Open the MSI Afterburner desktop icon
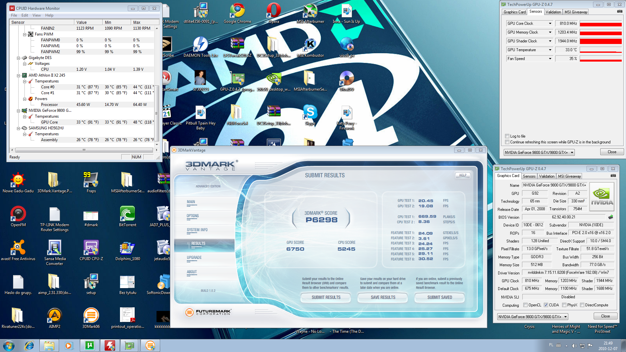626x352 pixels. (310, 12)
